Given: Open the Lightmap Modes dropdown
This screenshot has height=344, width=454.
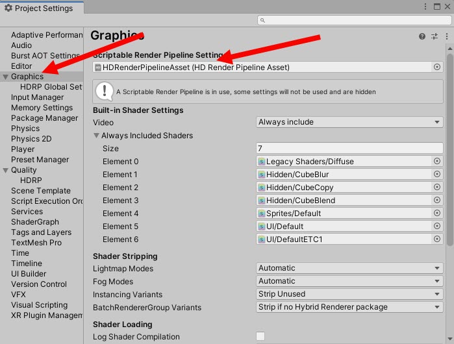Looking at the screenshot, I should click(x=349, y=268).
